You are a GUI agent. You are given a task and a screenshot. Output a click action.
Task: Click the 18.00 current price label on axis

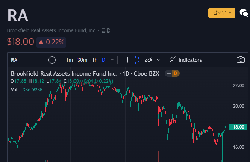tap(238, 127)
